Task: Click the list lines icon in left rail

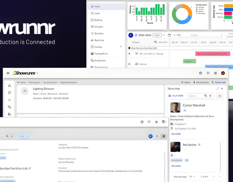Action: (9, 100)
